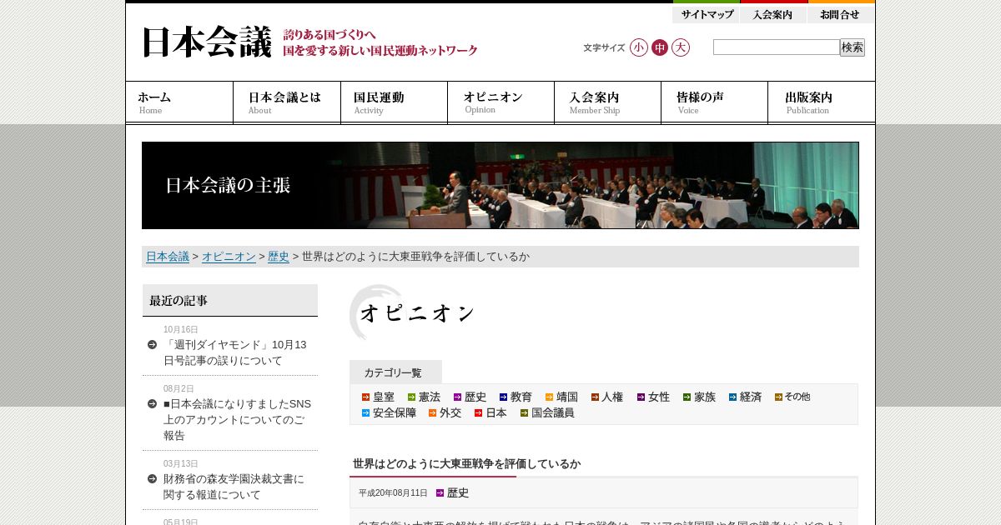Open the 週刊ダイヤモンド article link
Viewport: 1001px width, 525px height.
click(x=235, y=352)
